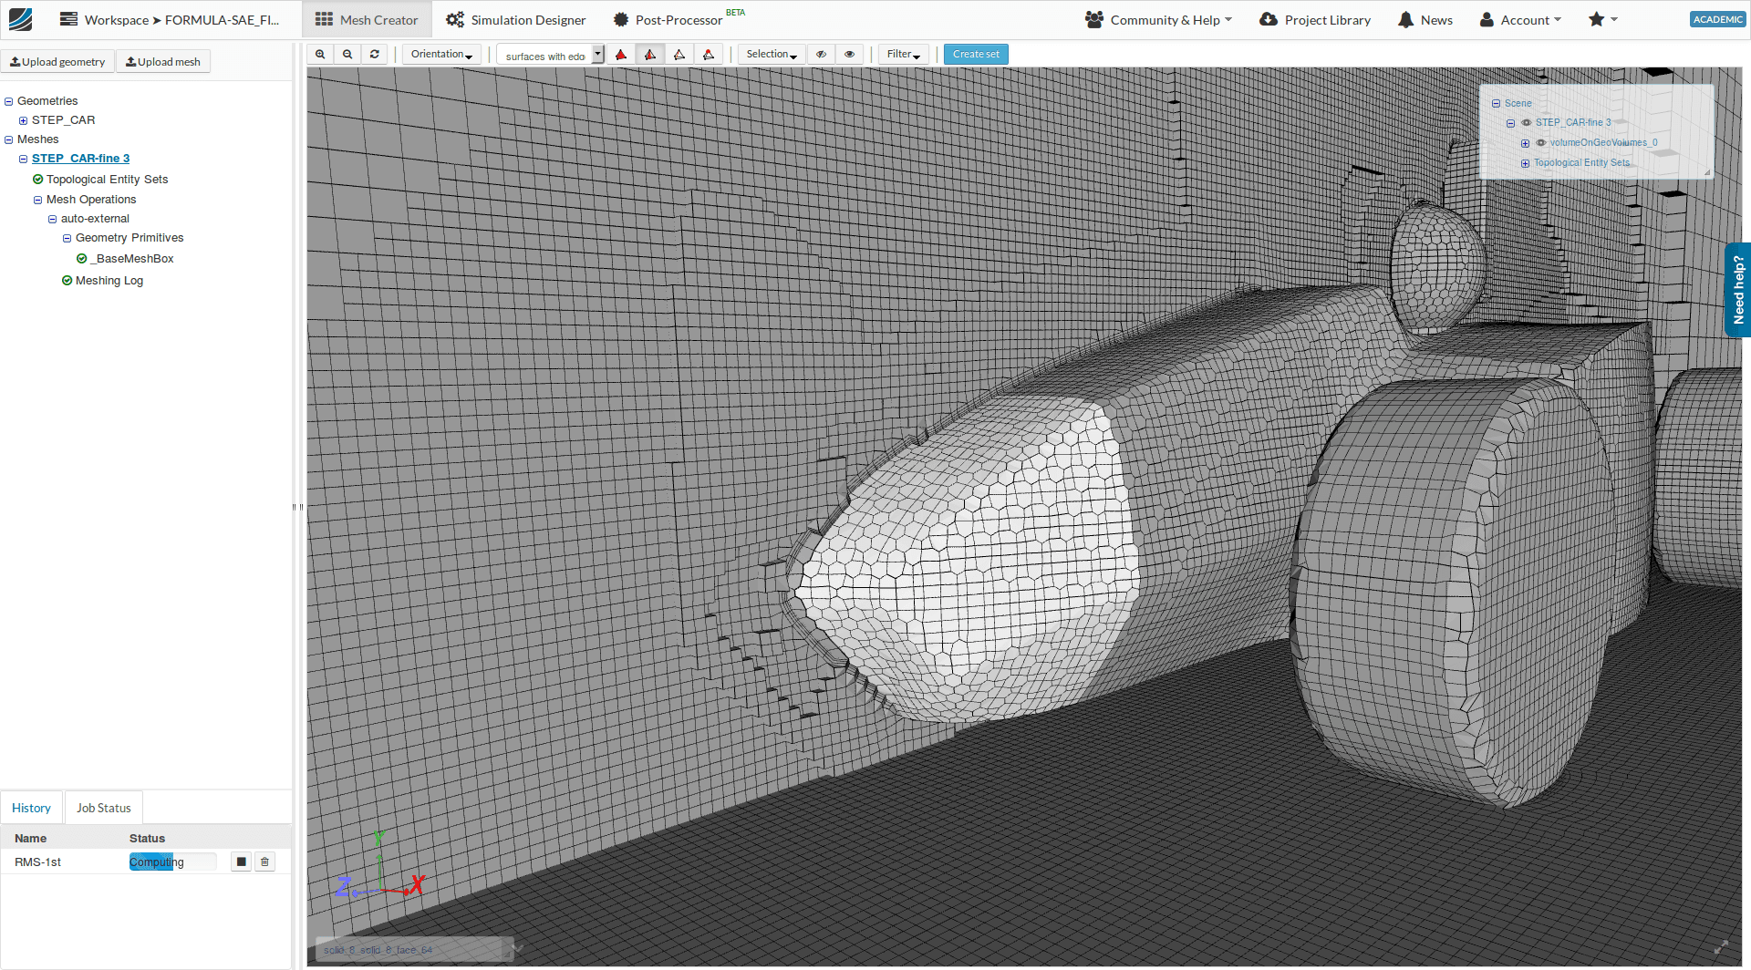The image size is (1751, 970).
Task: Open the Filter dropdown
Action: tap(904, 55)
